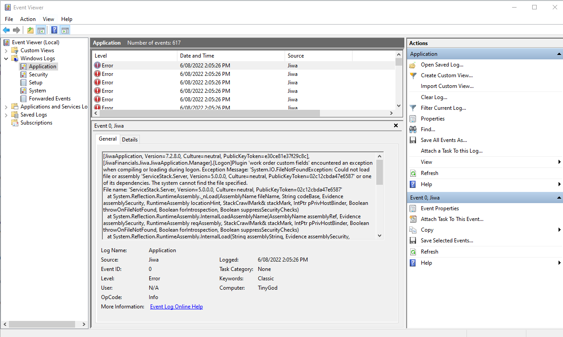
Task: Expand the Custom Views node
Action: (6, 50)
